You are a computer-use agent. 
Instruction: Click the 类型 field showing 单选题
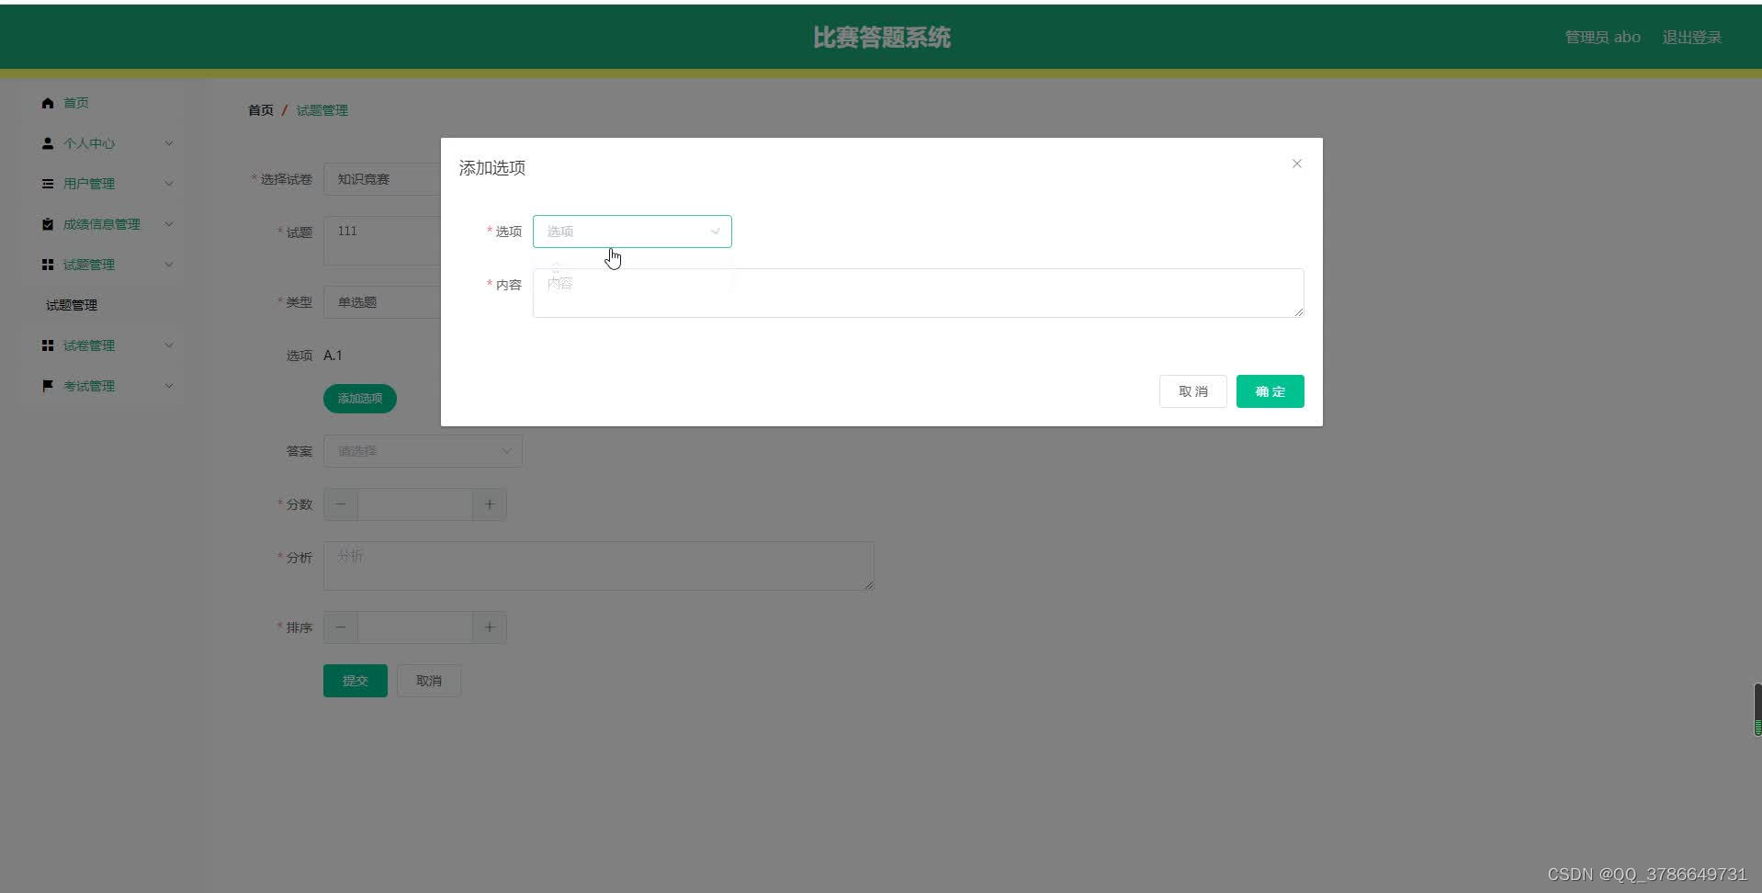pos(382,302)
